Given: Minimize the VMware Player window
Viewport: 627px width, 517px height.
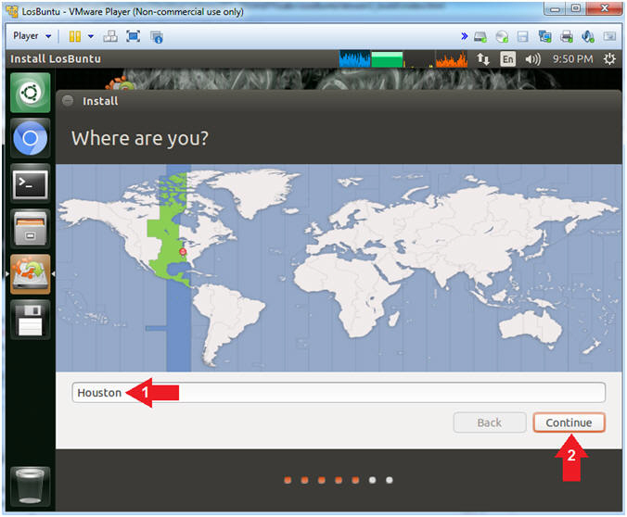Looking at the screenshot, I should click(x=555, y=9).
